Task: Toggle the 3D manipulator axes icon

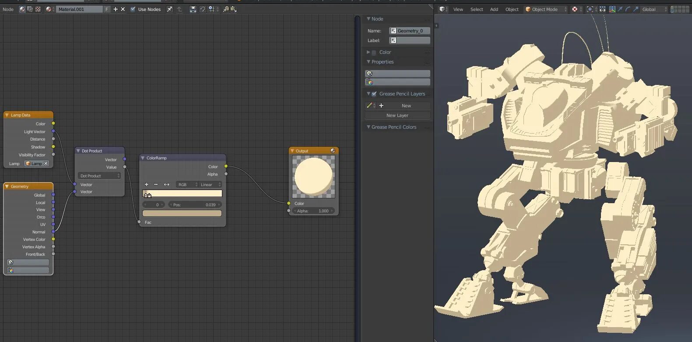Action: click(x=612, y=9)
